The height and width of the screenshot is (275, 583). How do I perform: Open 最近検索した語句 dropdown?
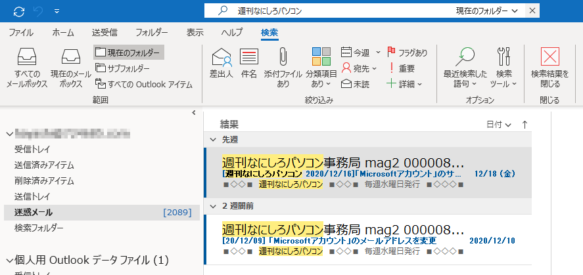click(465, 68)
